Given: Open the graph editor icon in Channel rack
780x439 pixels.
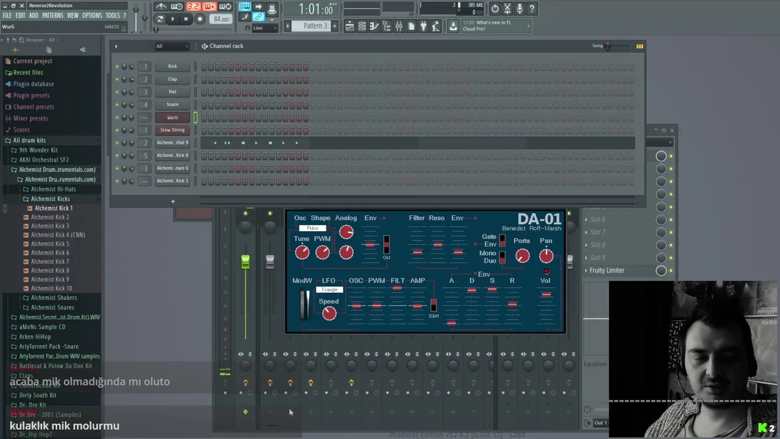Looking at the screenshot, I should pyautogui.click(x=639, y=46).
